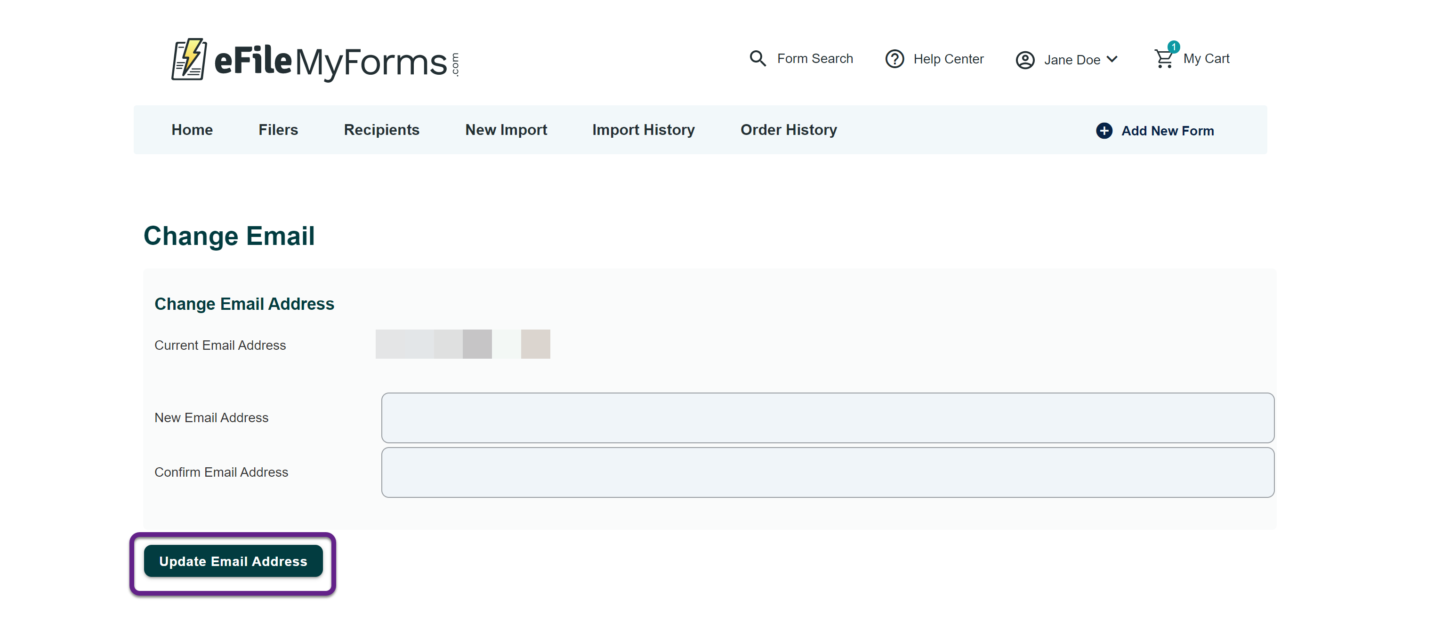The height and width of the screenshot is (637, 1442).
Task: View Order History
Action: [x=788, y=130]
